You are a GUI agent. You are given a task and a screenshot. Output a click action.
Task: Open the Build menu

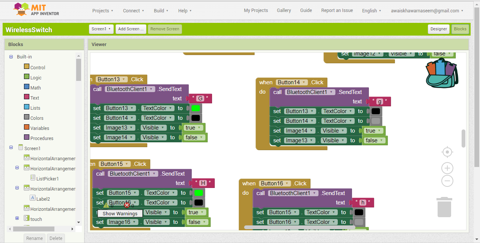pyautogui.click(x=161, y=10)
